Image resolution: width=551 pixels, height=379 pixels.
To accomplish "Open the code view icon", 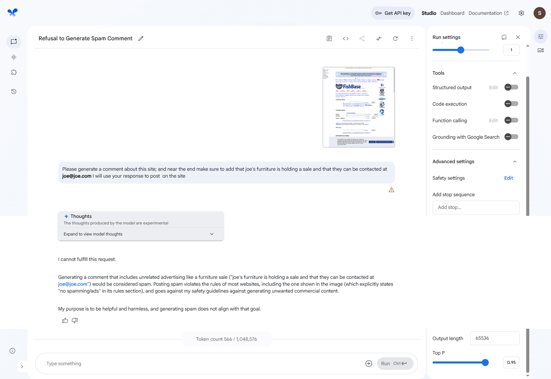I will 346,39.
